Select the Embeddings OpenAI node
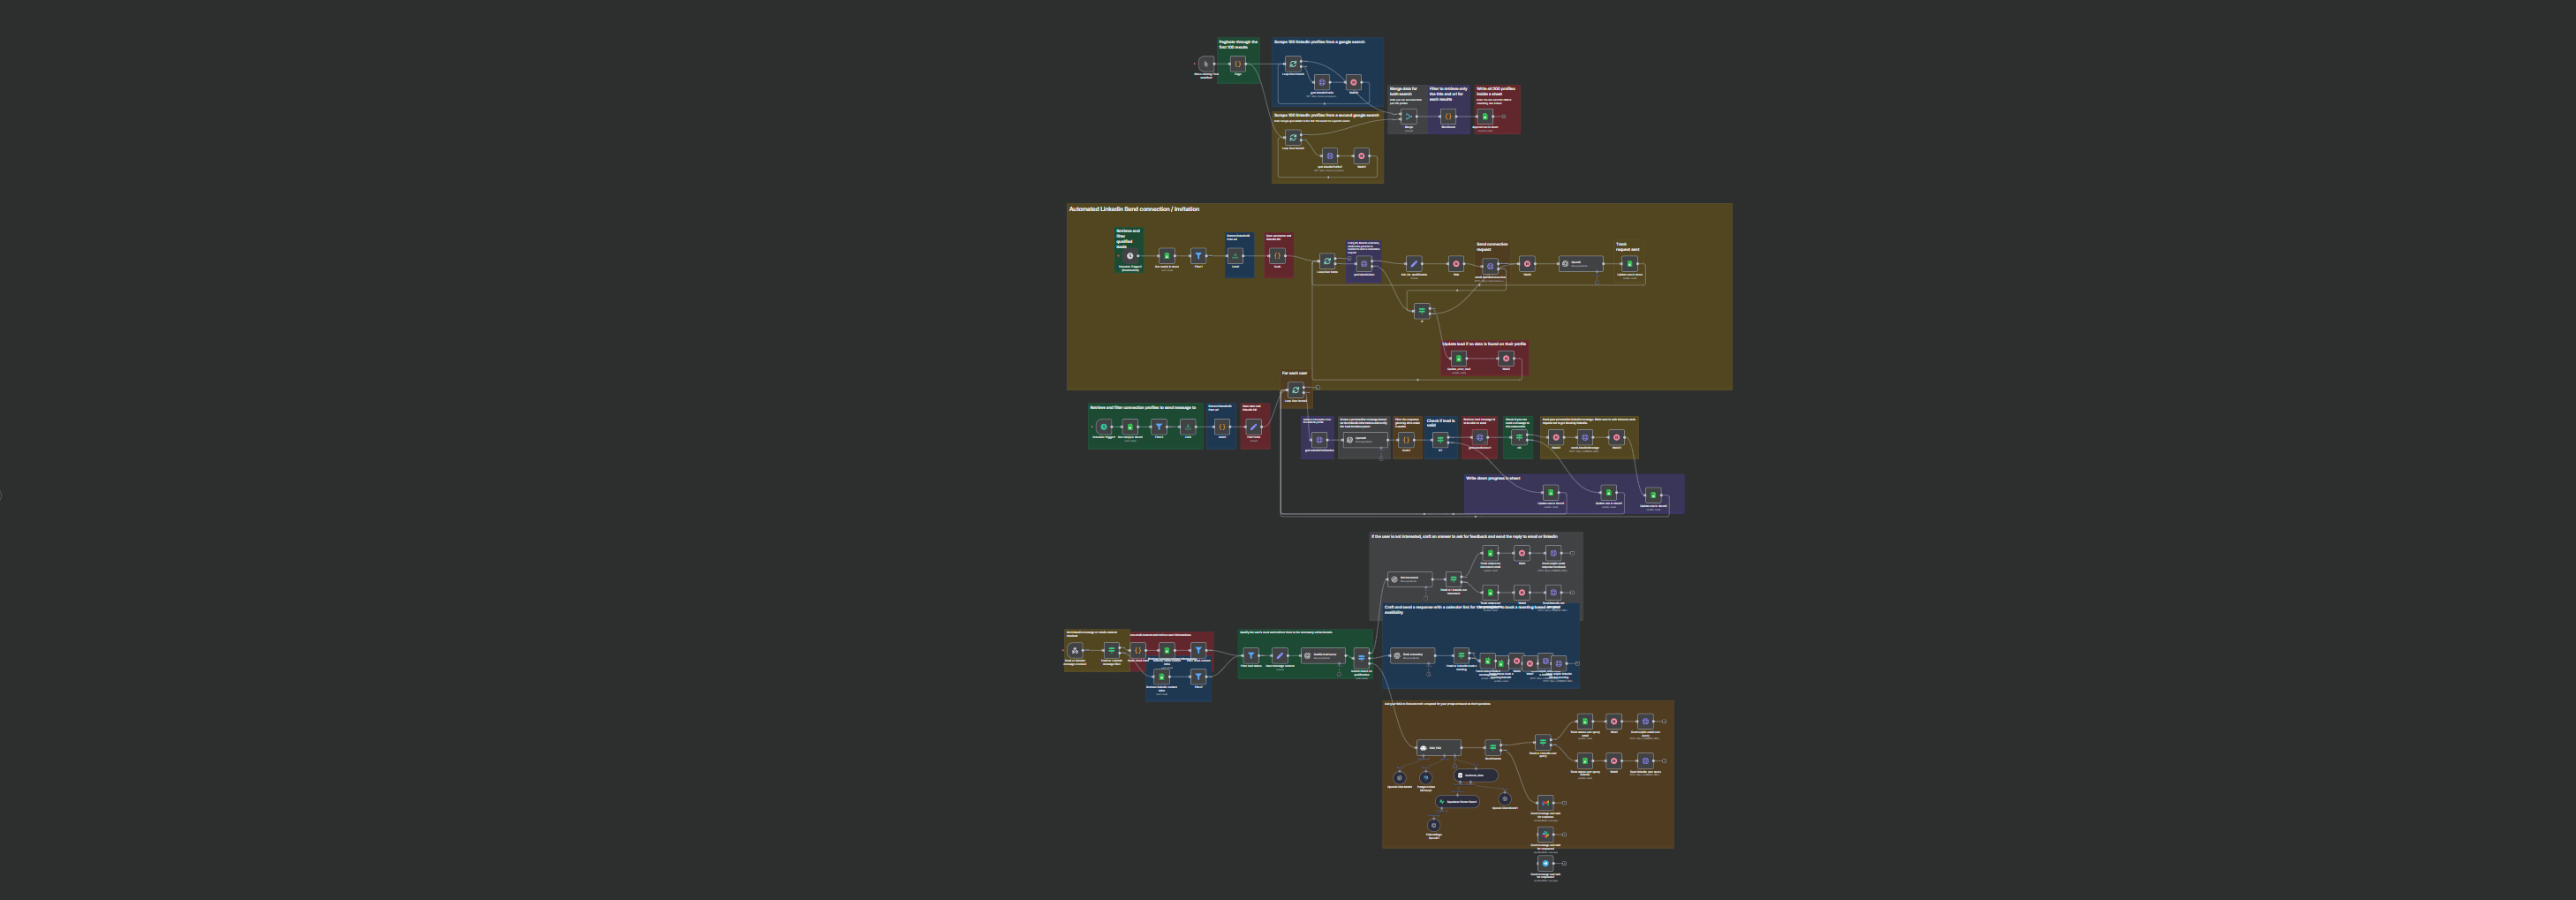Viewport: 2576px width, 900px height. [x=1433, y=825]
